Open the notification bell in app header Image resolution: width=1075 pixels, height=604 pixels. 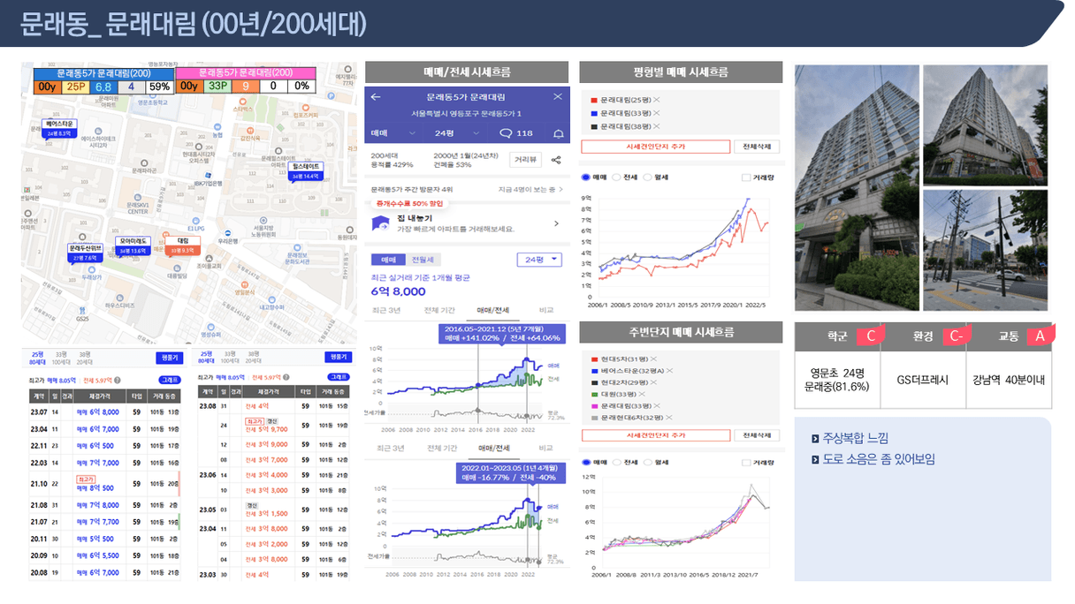[558, 133]
